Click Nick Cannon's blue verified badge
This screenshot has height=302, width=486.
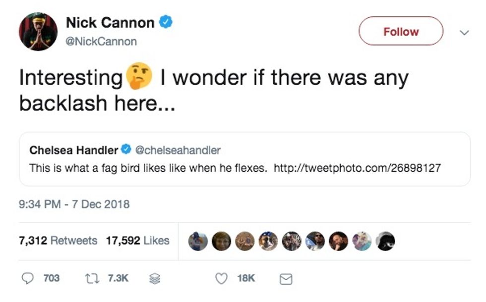click(166, 22)
